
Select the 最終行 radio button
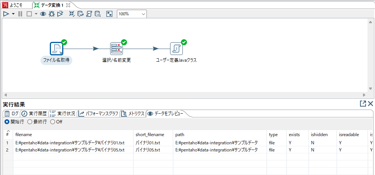pyautogui.click(x=30, y=122)
